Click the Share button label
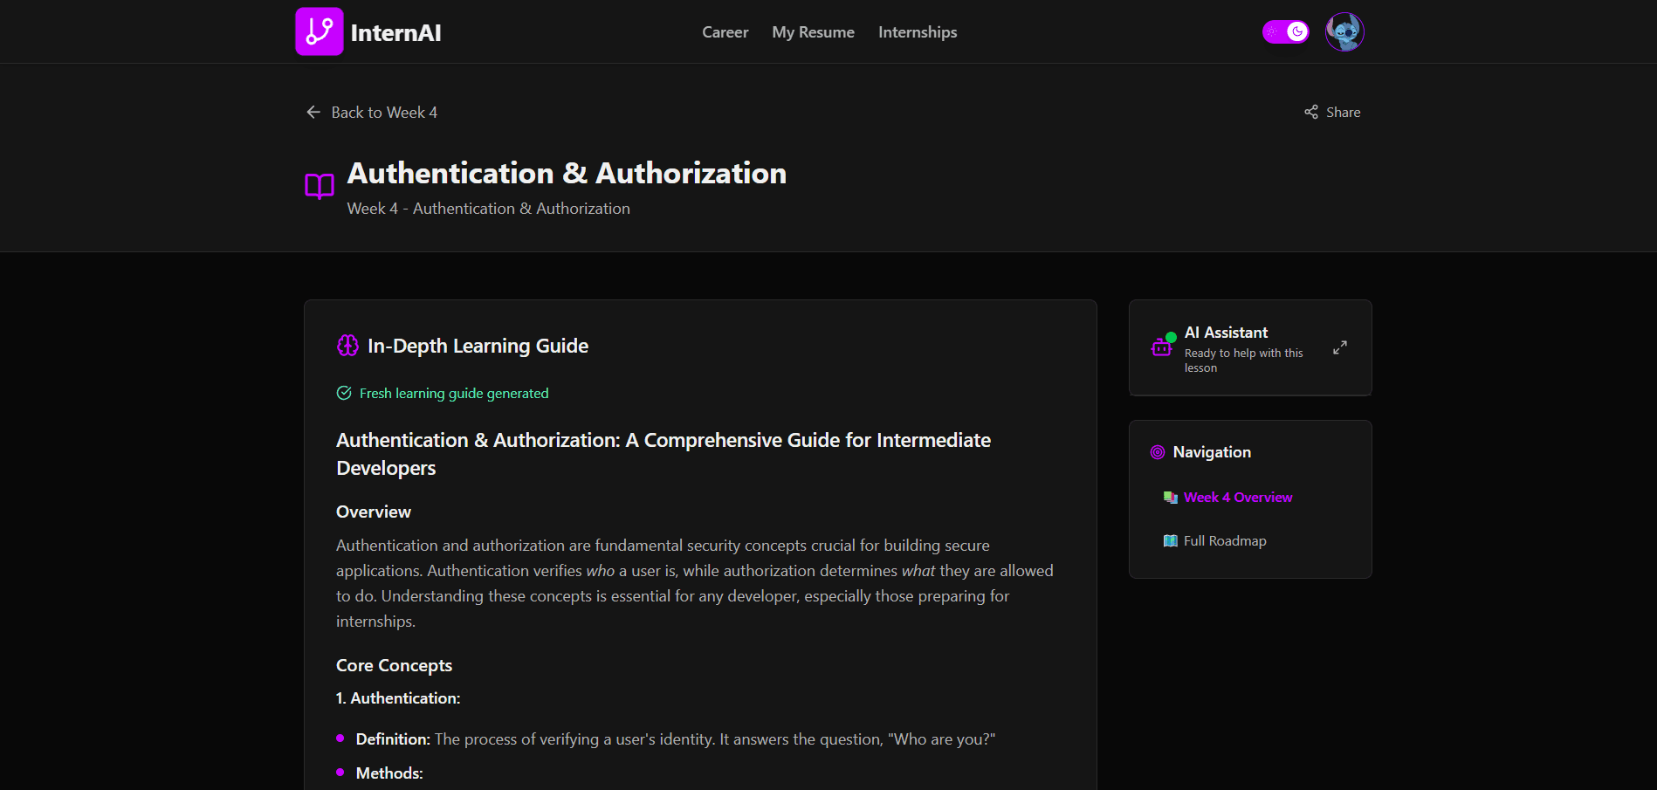 [1344, 113]
